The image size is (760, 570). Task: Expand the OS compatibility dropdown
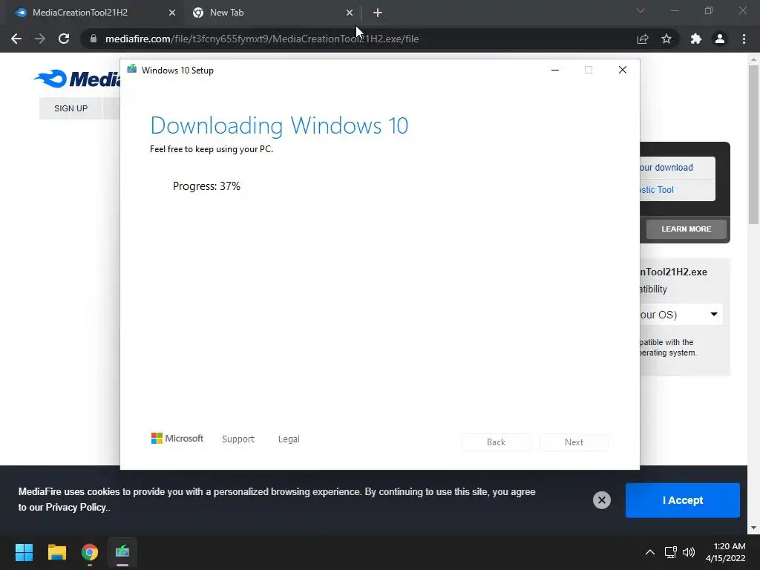[x=681, y=315]
